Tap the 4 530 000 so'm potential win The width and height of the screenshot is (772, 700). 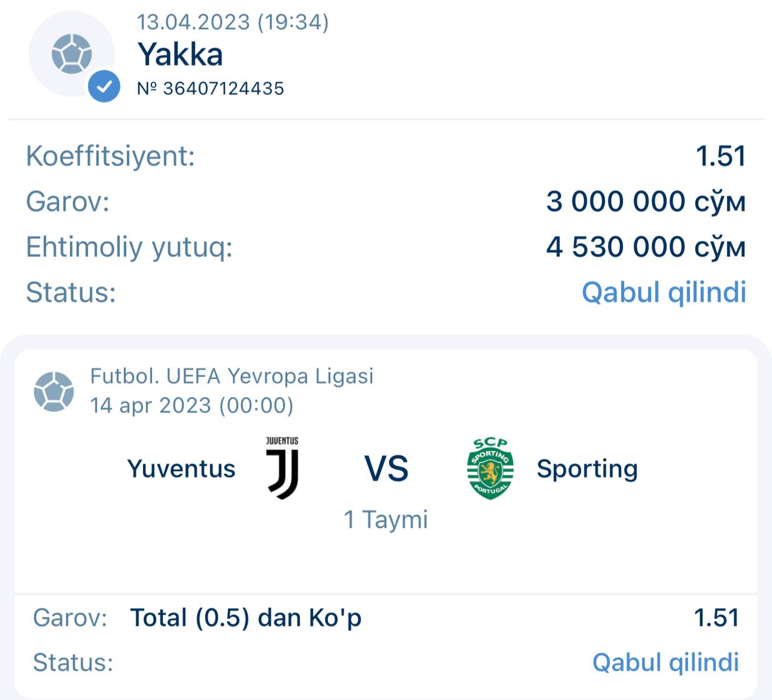(x=645, y=247)
